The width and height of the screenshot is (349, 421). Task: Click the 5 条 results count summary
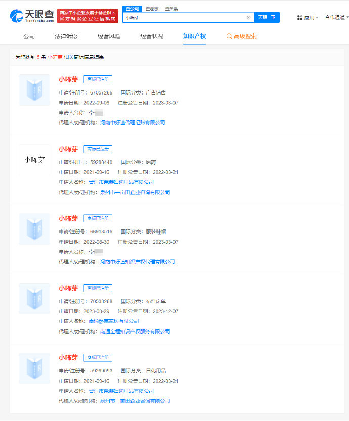(x=59, y=57)
